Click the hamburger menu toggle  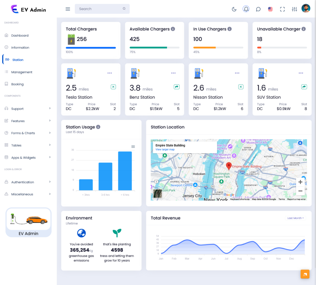point(68,9)
